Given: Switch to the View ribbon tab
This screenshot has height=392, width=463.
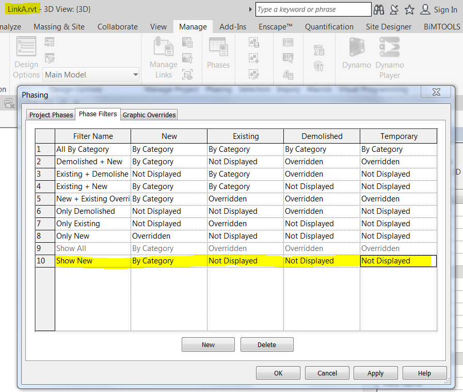Looking at the screenshot, I should click(x=158, y=27).
